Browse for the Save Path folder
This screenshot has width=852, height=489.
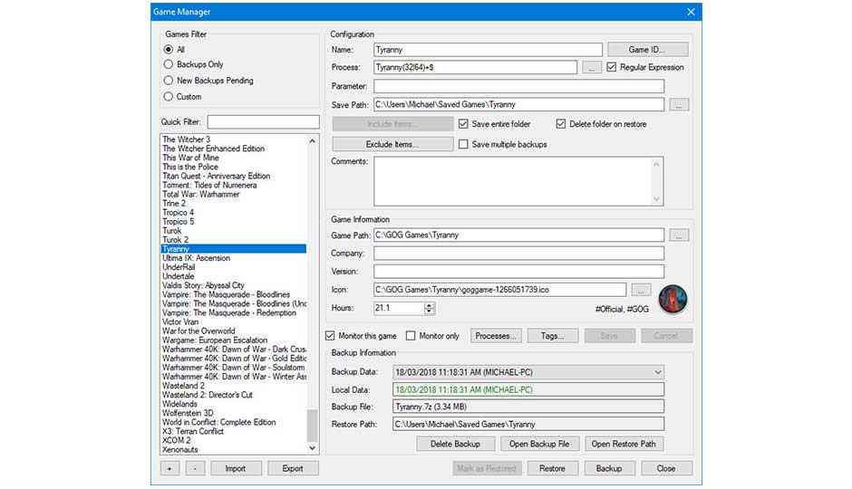679,105
